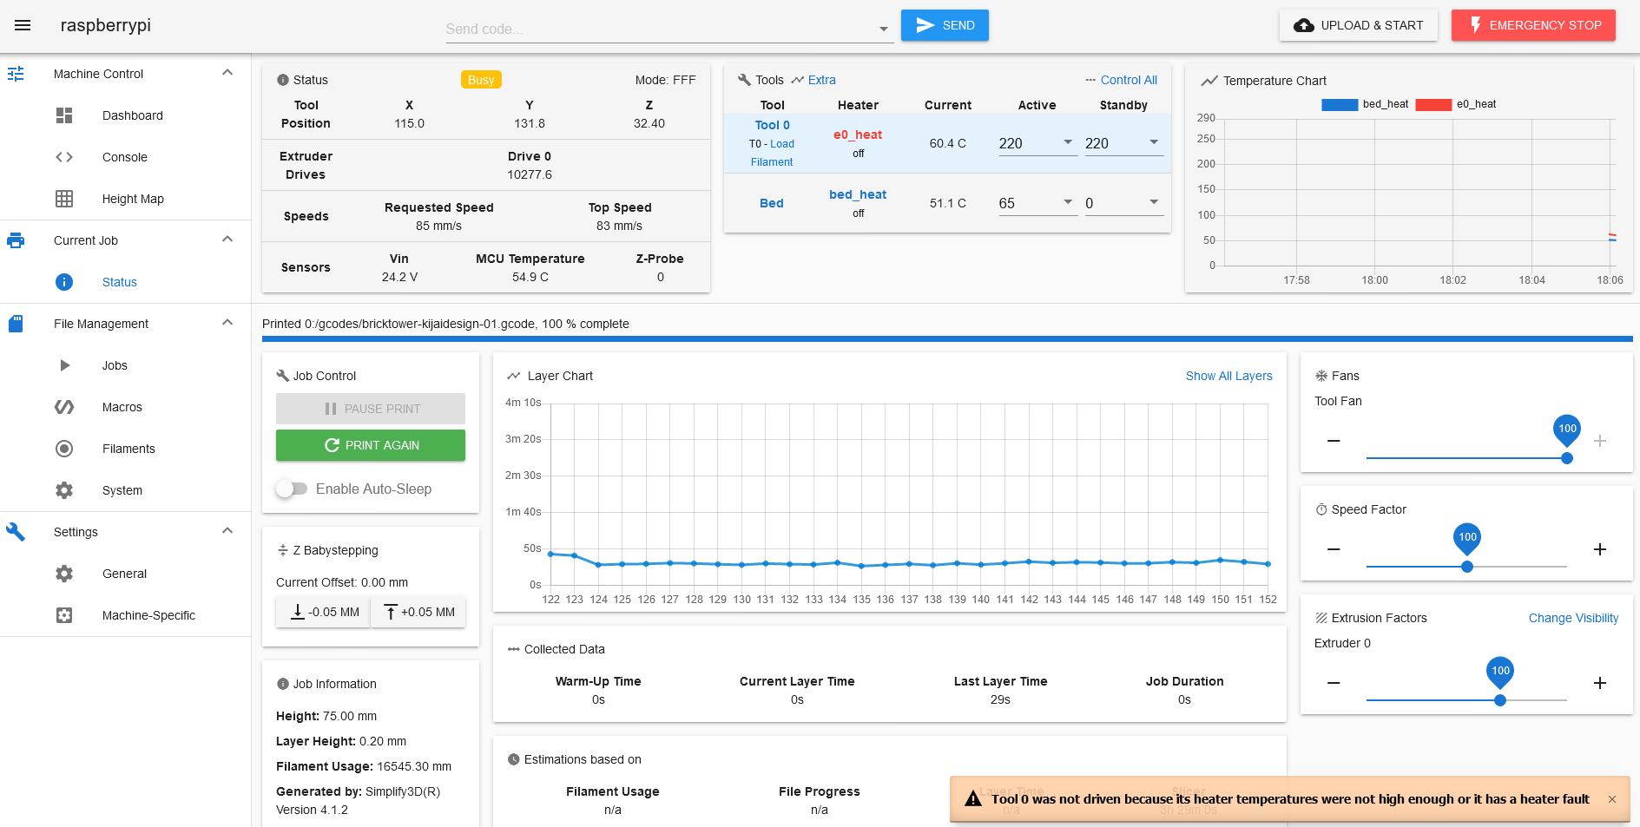Click the Tool Fan slider handle
This screenshot has height=827, width=1640.
click(1567, 458)
